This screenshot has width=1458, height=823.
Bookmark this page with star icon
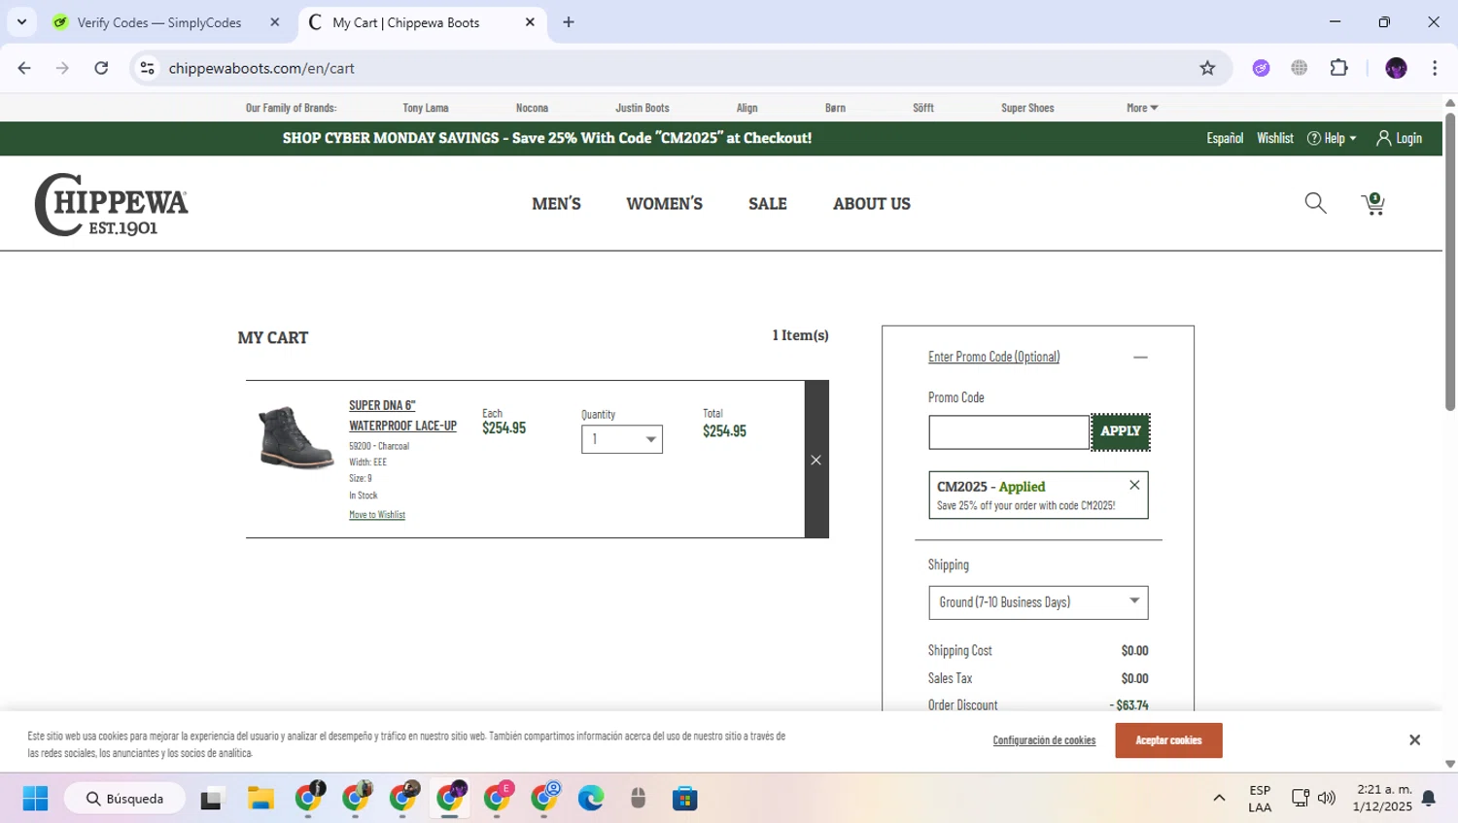coord(1207,68)
